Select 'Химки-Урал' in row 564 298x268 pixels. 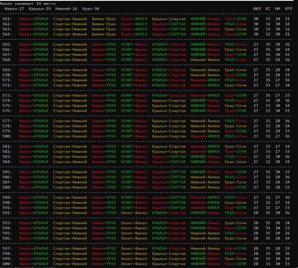104,34
